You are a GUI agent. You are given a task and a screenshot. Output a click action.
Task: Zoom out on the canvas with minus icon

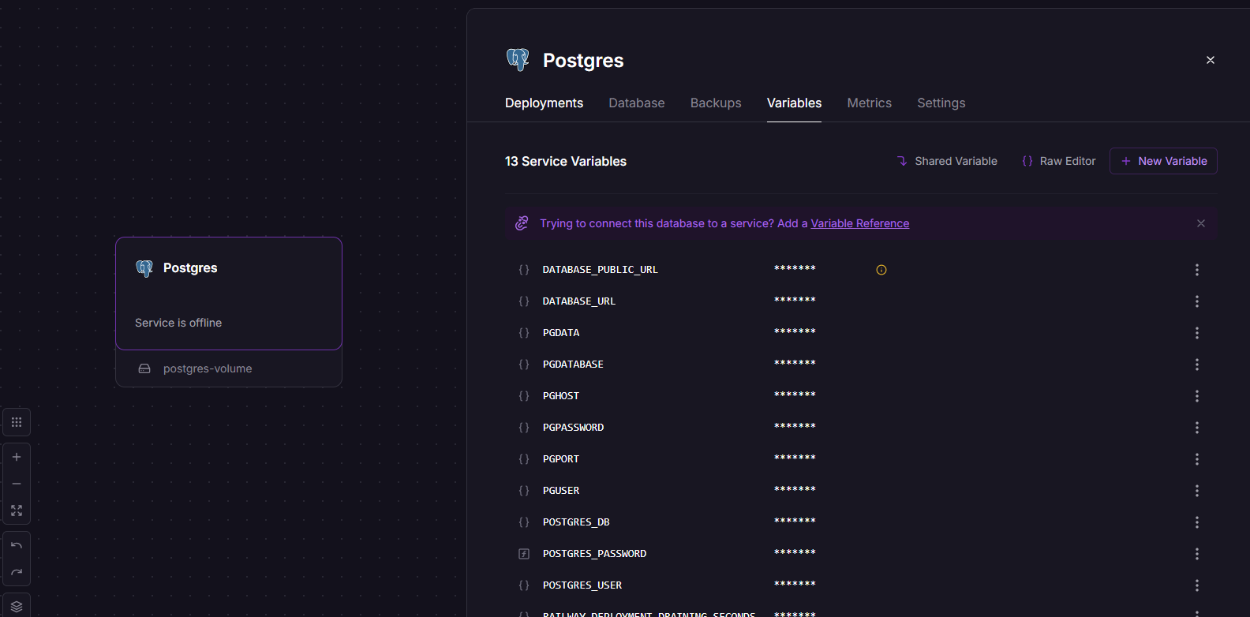tap(17, 484)
